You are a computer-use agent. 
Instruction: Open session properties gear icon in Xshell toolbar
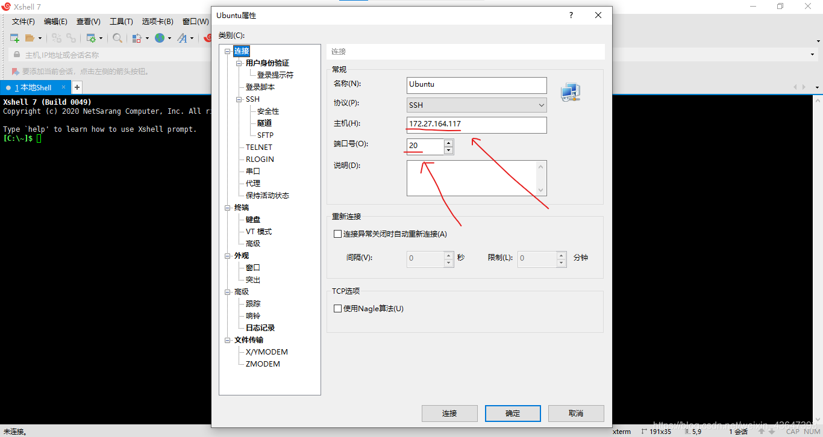click(x=91, y=38)
